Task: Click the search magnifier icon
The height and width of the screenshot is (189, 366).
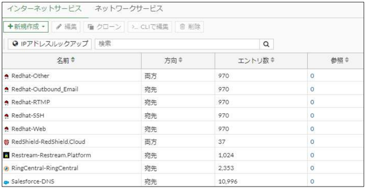Action: point(266,44)
